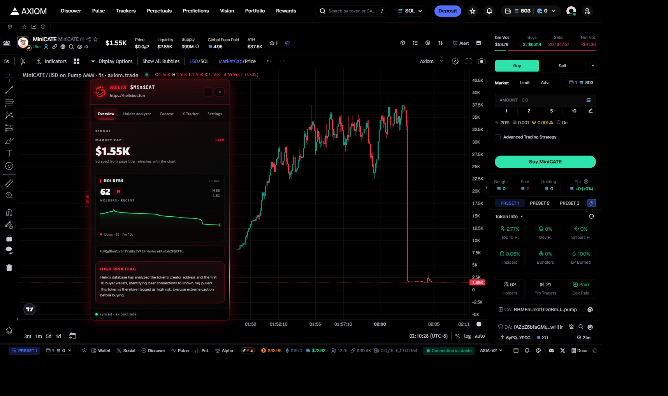Click the AMOUNT input field
The image size is (668, 396).
tap(545, 100)
